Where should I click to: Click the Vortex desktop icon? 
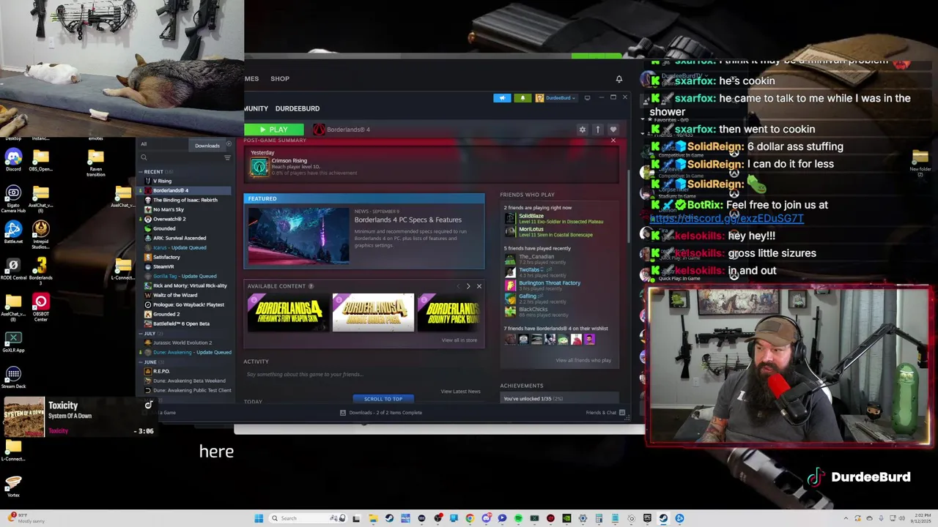click(13, 485)
